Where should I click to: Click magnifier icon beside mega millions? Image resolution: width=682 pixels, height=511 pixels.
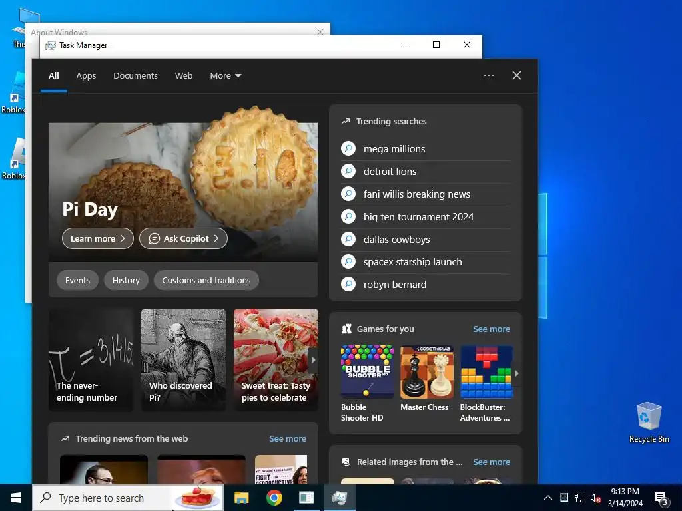point(348,148)
